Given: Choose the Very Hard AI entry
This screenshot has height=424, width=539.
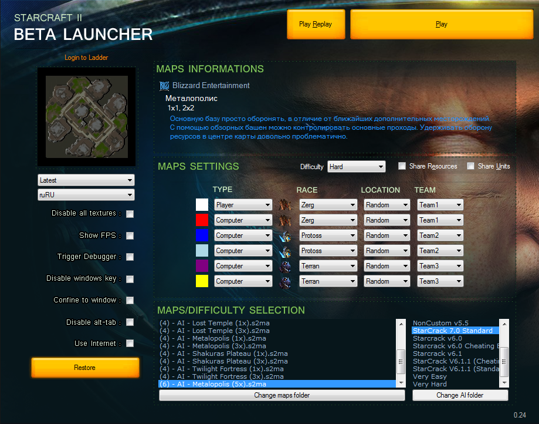Looking at the screenshot, I should pyautogui.click(x=455, y=384).
